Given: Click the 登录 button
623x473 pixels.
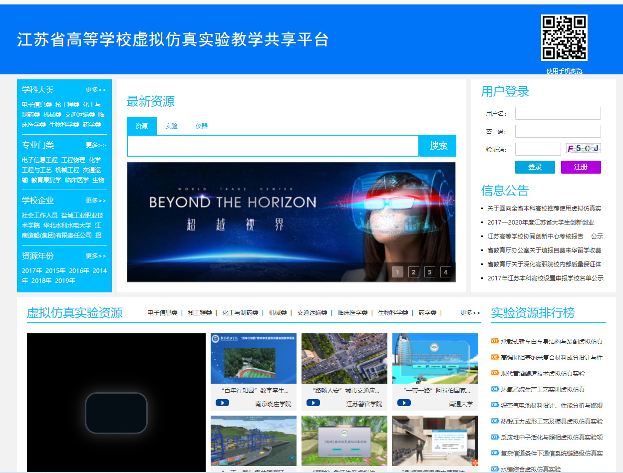Looking at the screenshot, I should click(x=535, y=167).
